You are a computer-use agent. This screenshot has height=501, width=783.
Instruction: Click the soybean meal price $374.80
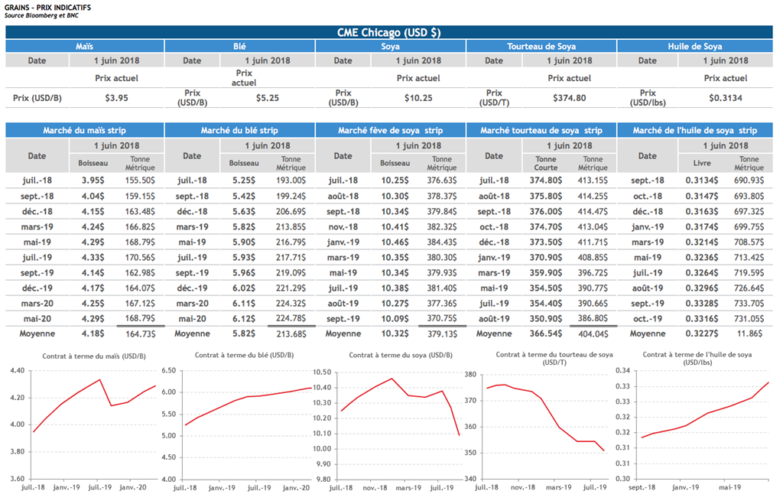[569, 98]
